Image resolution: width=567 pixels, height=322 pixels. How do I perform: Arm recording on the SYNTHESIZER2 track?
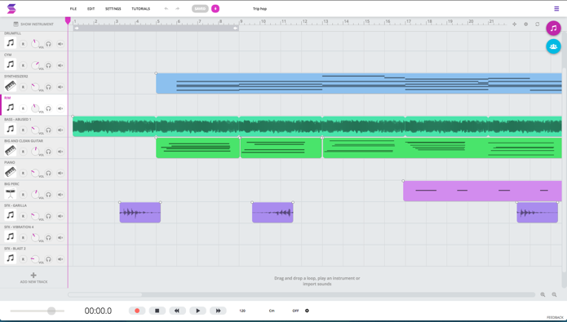(23, 87)
